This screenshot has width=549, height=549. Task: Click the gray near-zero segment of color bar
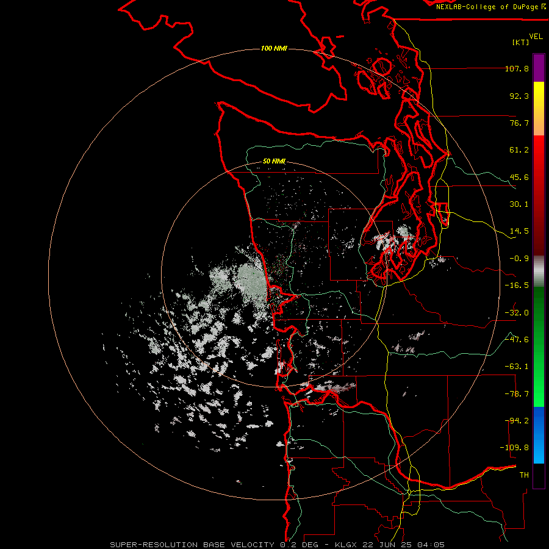point(539,271)
